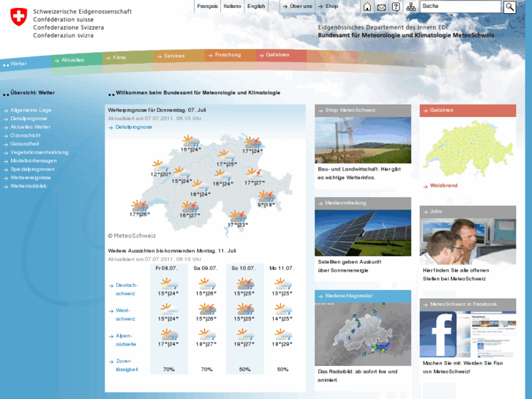The image size is (532, 399).
Task: Click the Shop MeteoSchweiz panel header
Action: click(363, 111)
